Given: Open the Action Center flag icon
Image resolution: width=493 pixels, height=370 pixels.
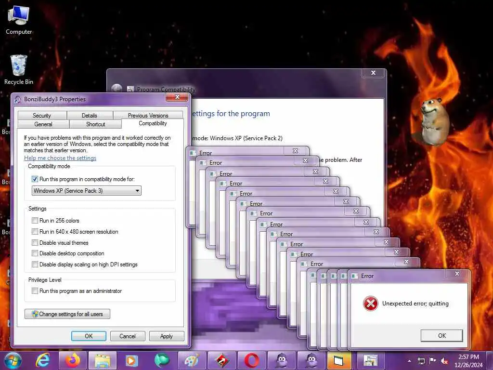Looking at the screenshot, I should 433,360.
